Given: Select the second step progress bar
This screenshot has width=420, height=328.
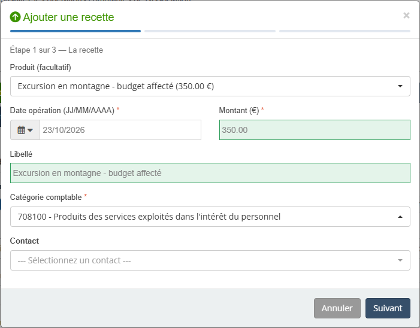Looking at the screenshot, I should (x=210, y=31).
